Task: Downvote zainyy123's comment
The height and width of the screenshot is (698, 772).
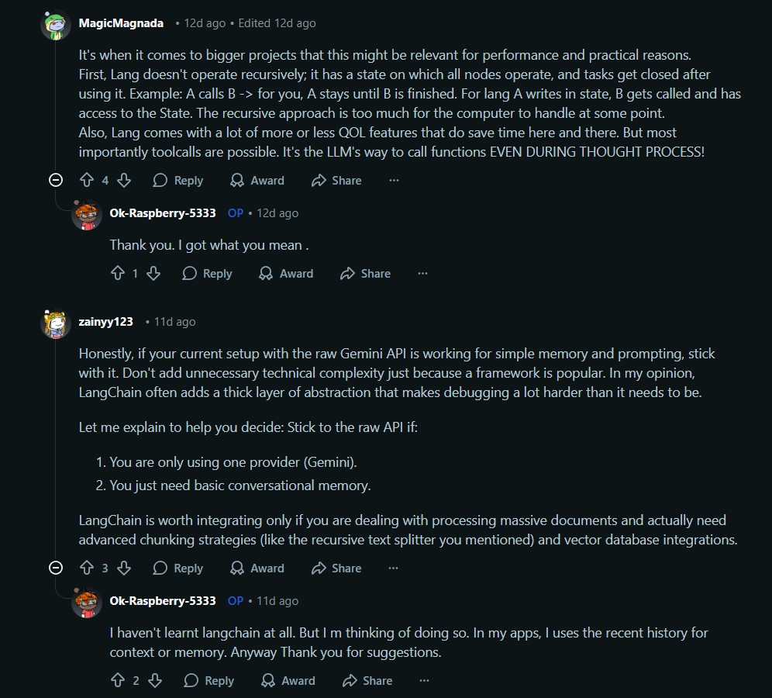Action: [x=124, y=568]
